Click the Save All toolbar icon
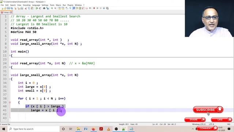Image resolution: width=234 pixels, height=132 pixels. (12, 8)
